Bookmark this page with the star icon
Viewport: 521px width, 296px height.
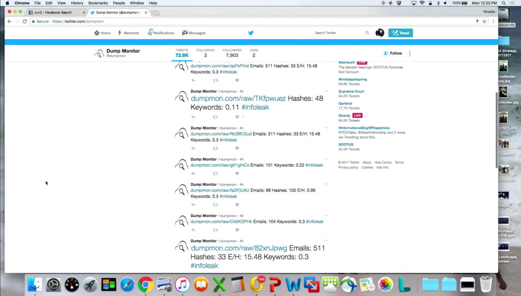coord(484,21)
